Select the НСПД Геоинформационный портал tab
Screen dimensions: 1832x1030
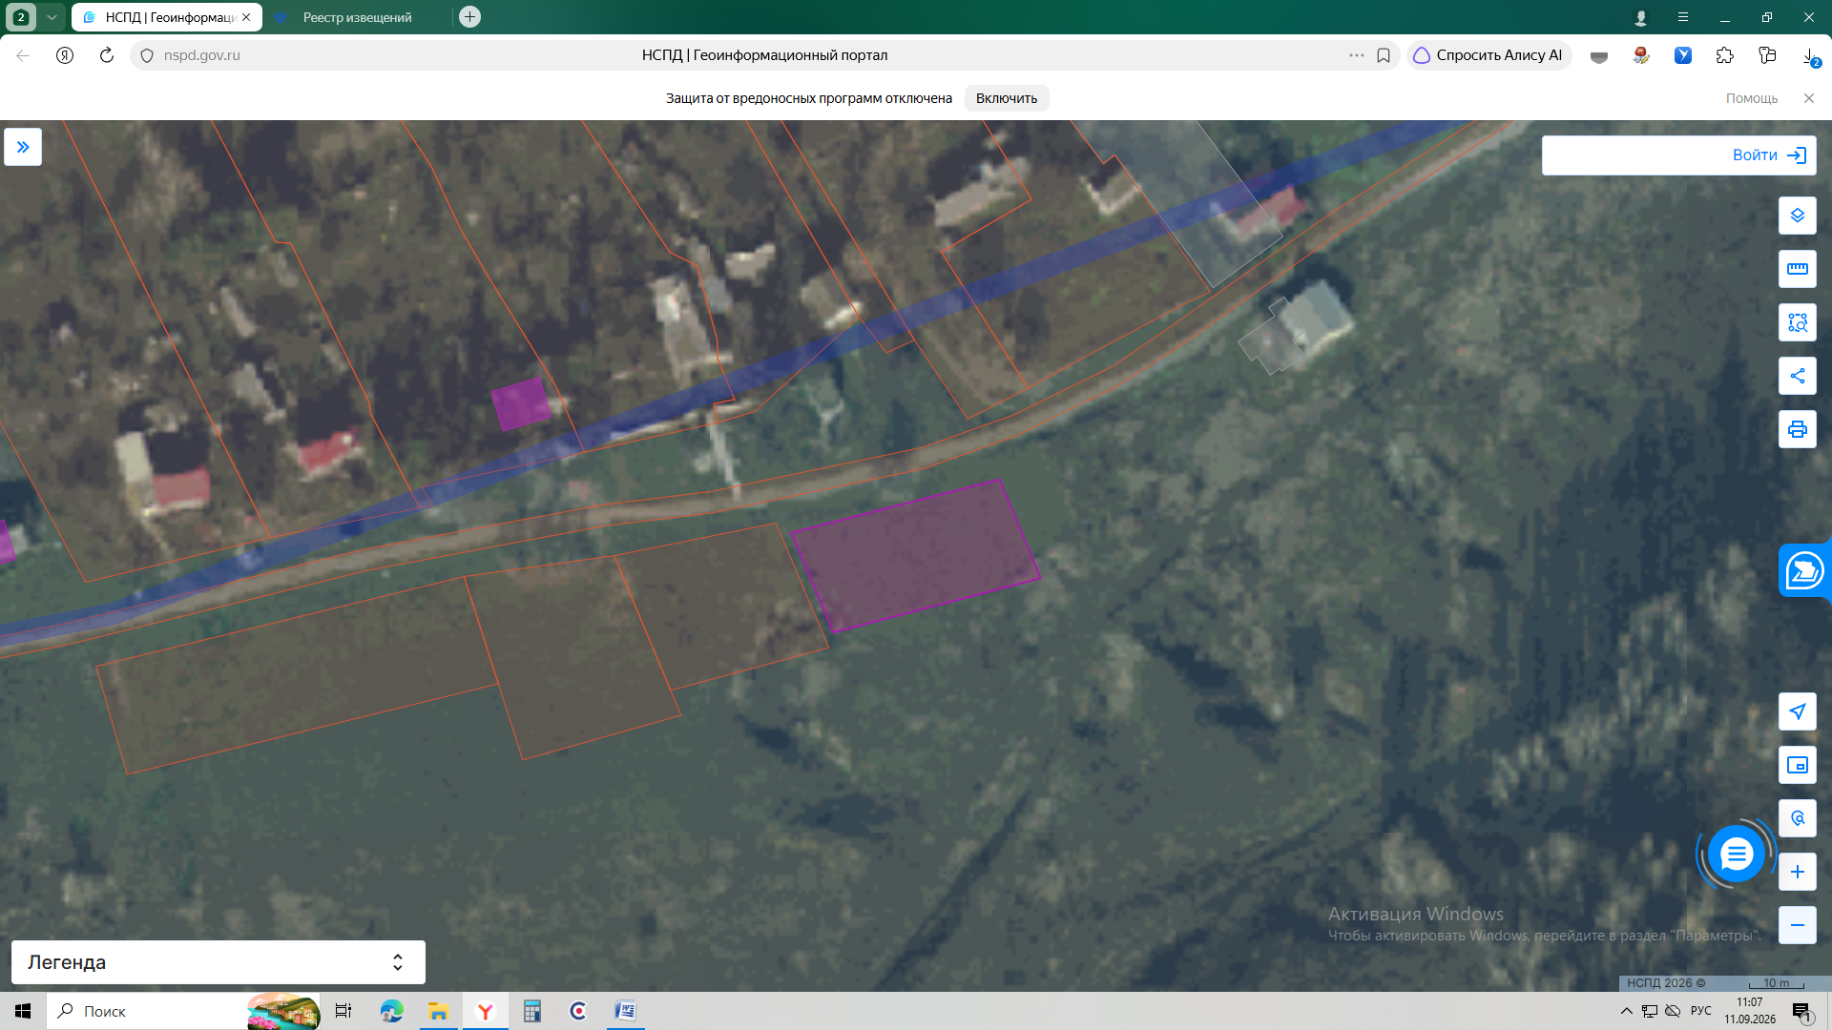(x=166, y=17)
